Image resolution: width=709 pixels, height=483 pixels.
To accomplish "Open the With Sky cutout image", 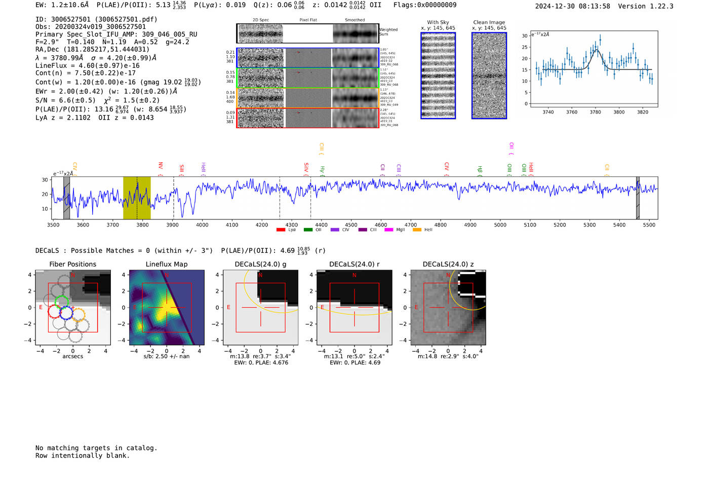I will tap(438, 76).
